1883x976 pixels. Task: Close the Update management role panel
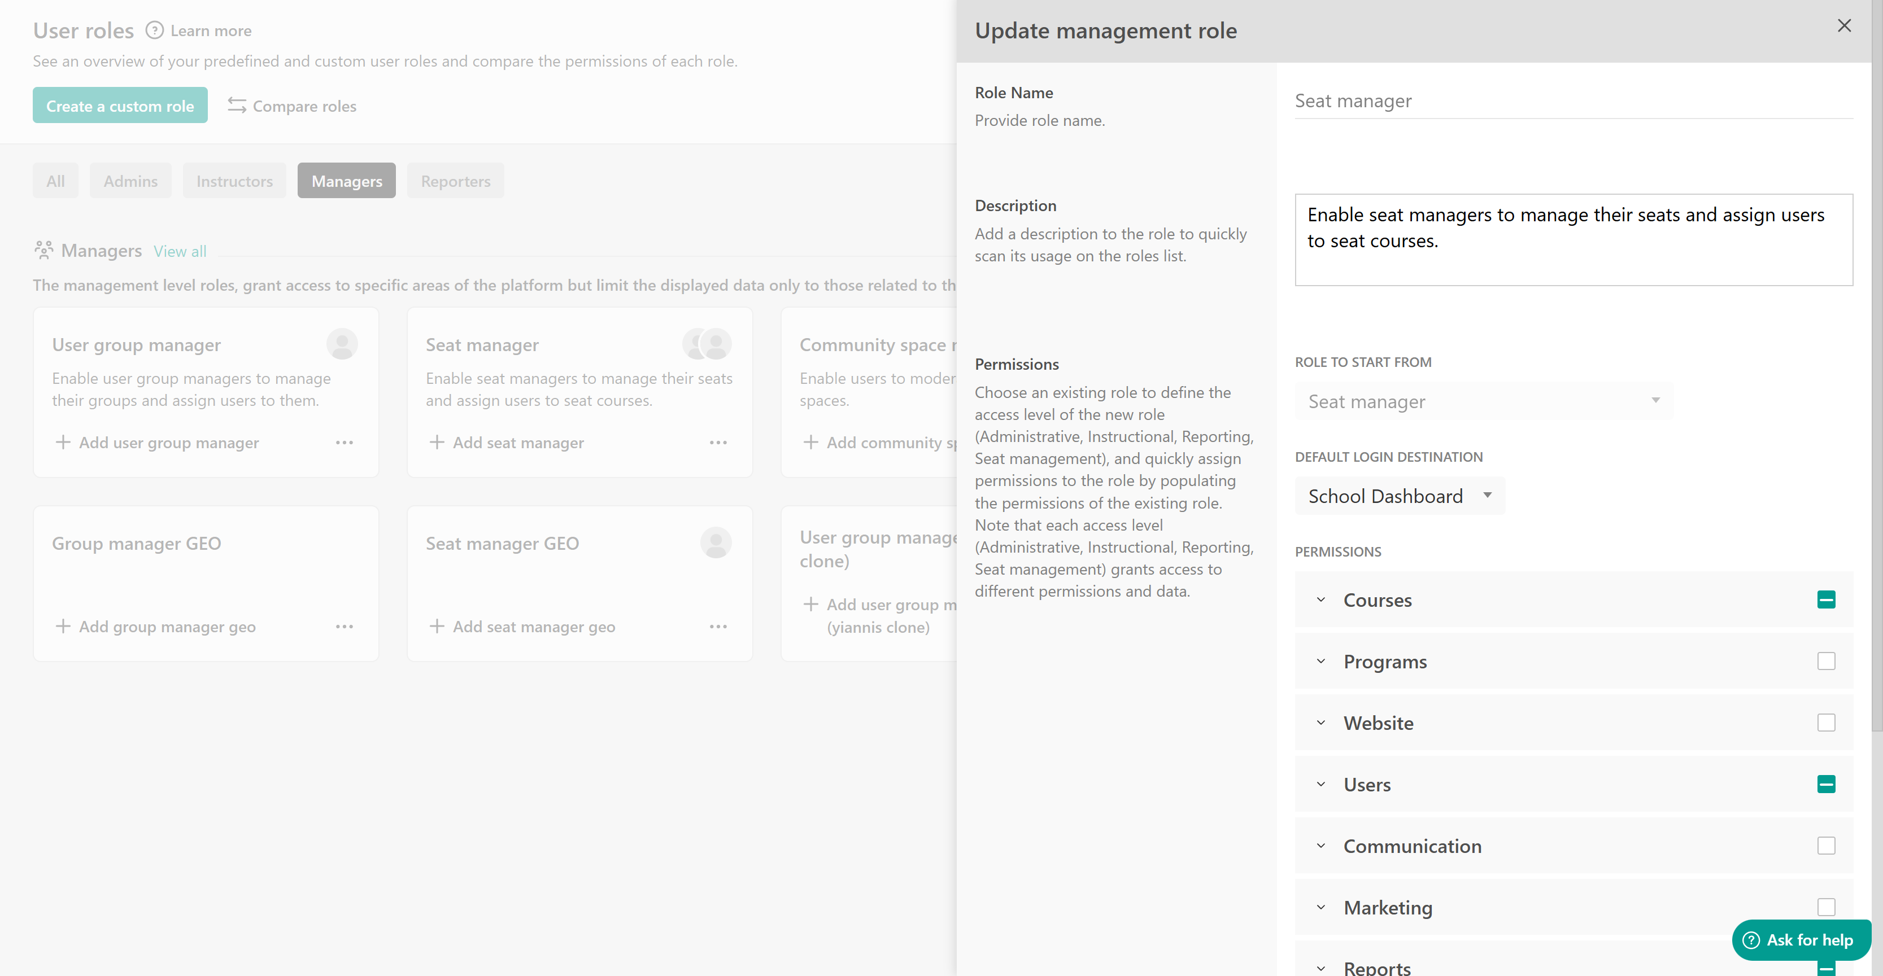click(1843, 27)
